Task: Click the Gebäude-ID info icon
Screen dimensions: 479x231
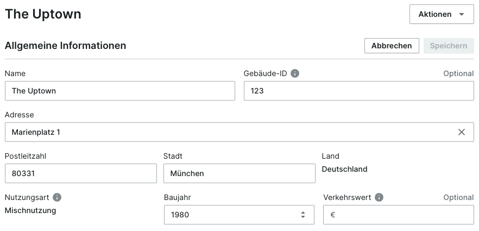Action: (295, 73)
